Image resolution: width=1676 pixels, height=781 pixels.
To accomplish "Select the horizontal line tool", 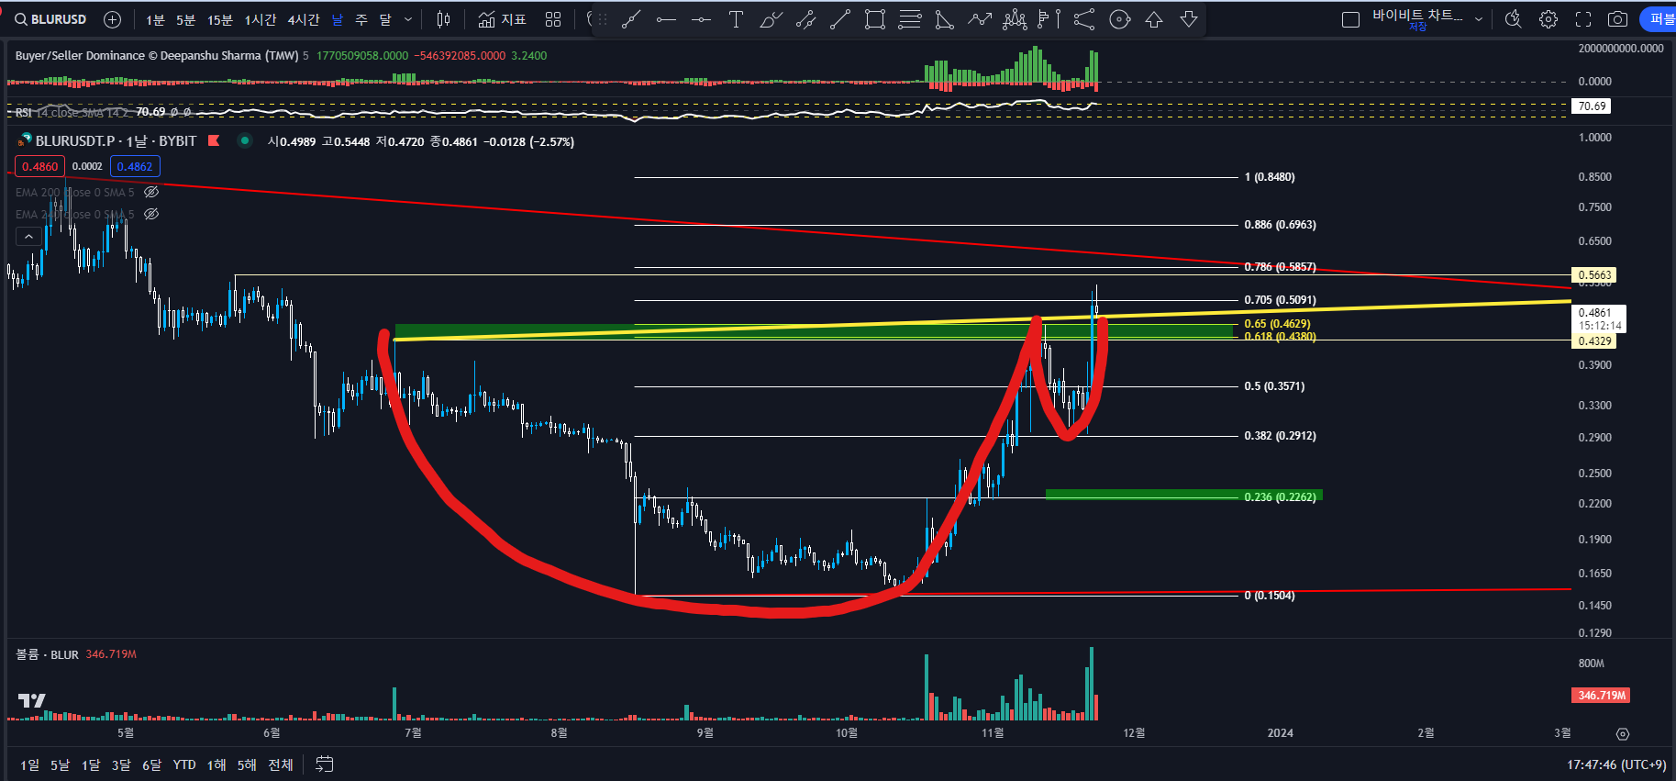I will pyautogui.click(x=666, y=19).
